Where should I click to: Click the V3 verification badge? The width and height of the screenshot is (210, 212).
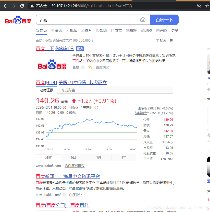(90, 67)
